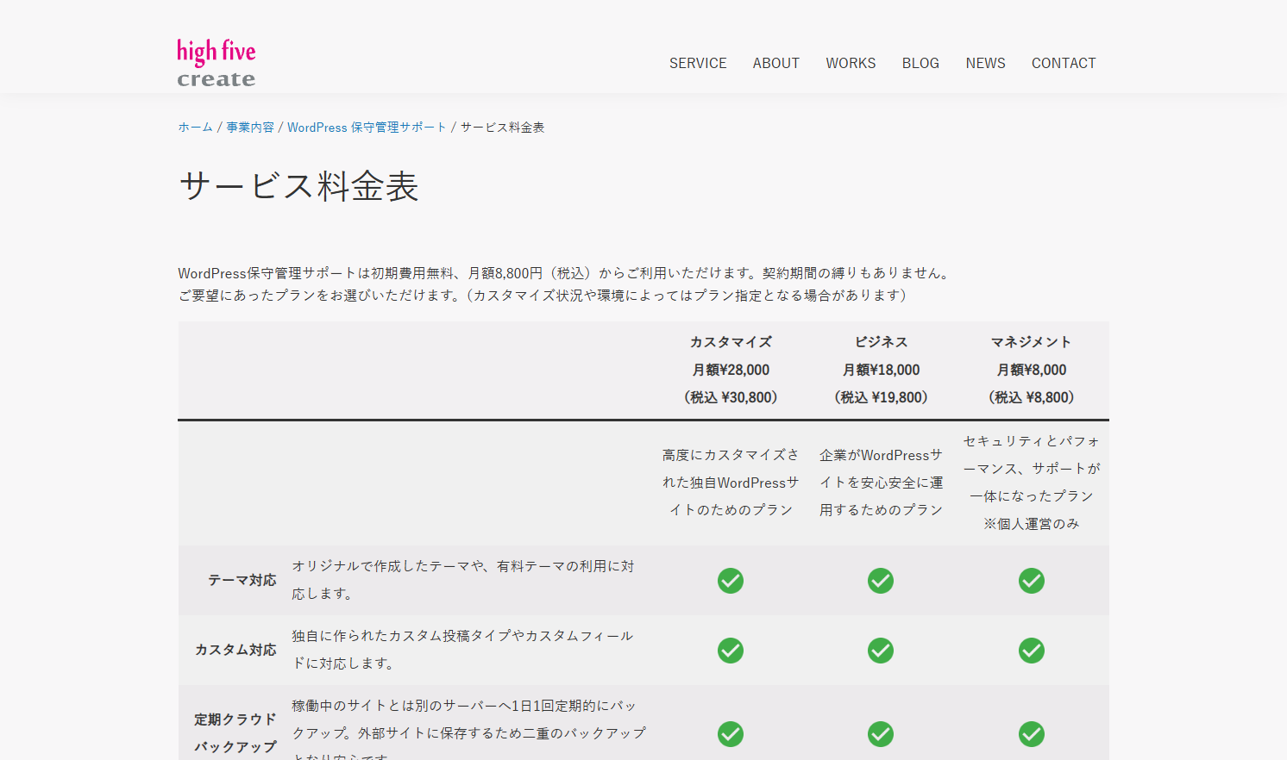Toggle 定期クラウドバックアップ check for ビジネス plan
The width and height of the screenshot is (1287, 760).
point(881,734)
